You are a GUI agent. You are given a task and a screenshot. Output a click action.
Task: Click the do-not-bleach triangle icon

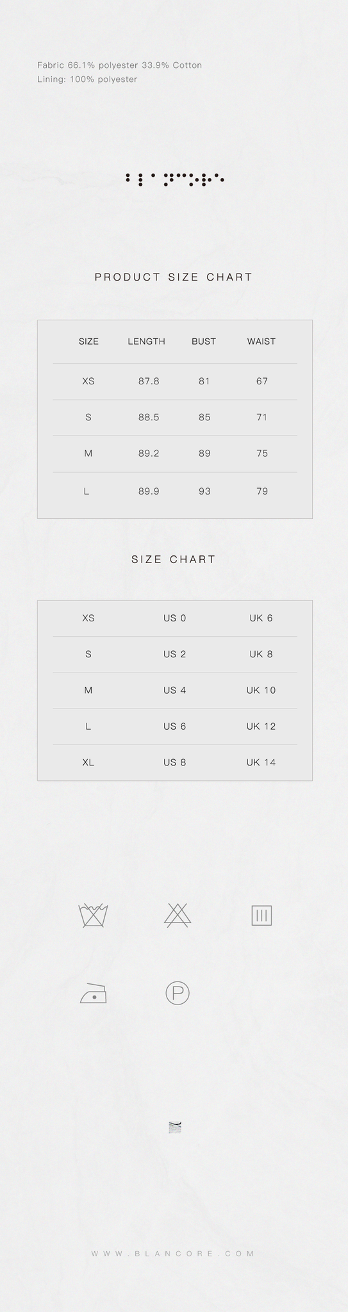pyautogui.click(x=178, y=915)
